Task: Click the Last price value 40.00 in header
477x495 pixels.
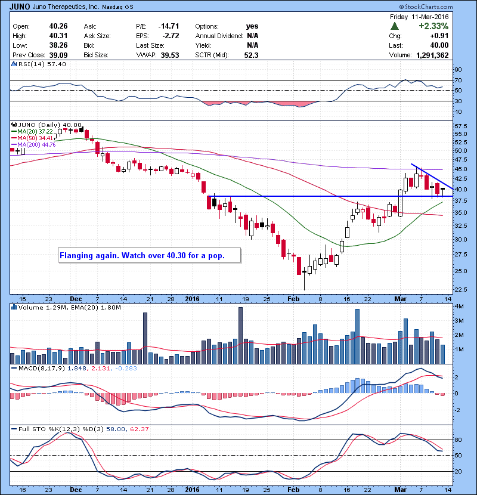Action: [439, 45]
